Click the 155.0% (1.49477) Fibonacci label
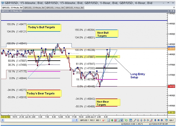The width and height of the screenshot is (176, 126). 17,24
